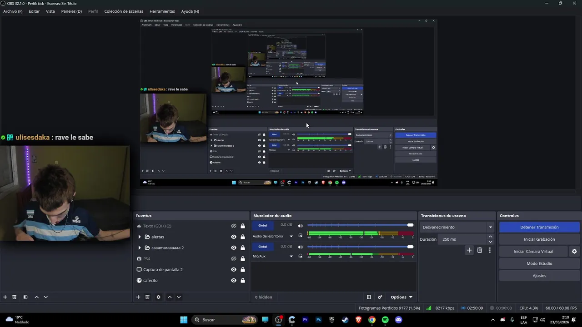Add a new scene with the plus icon
582x327 pixels.
[x=5, y=297]
